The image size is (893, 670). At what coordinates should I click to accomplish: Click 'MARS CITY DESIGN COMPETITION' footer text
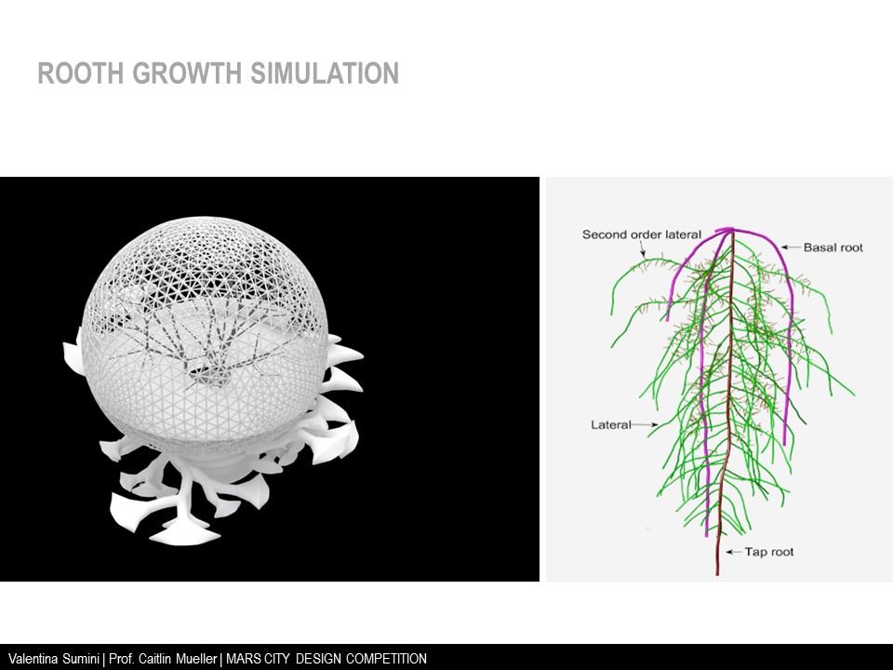click(327, 659)
